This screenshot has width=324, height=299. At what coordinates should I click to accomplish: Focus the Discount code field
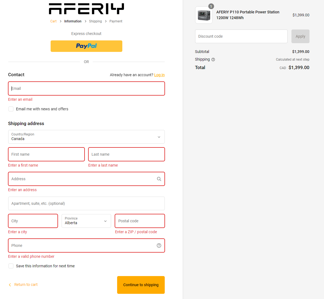pyautogui.click(x=241, y=36)
